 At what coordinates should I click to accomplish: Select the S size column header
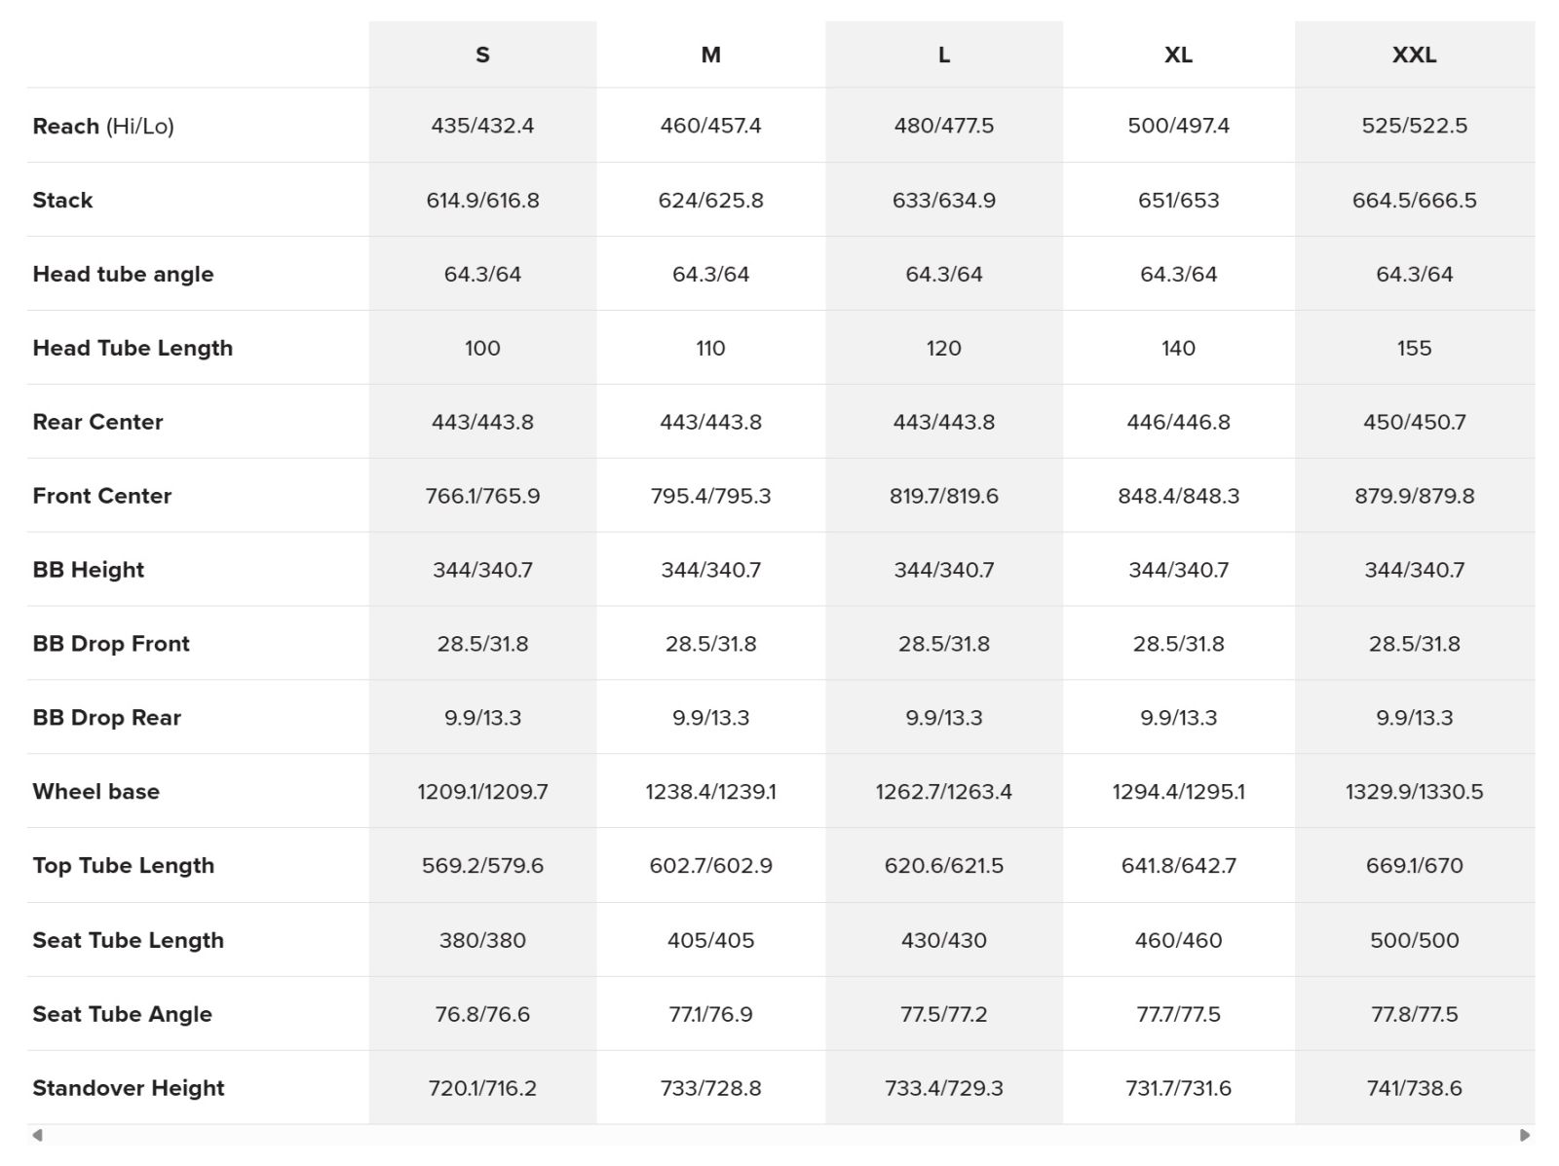click(482, 56)
